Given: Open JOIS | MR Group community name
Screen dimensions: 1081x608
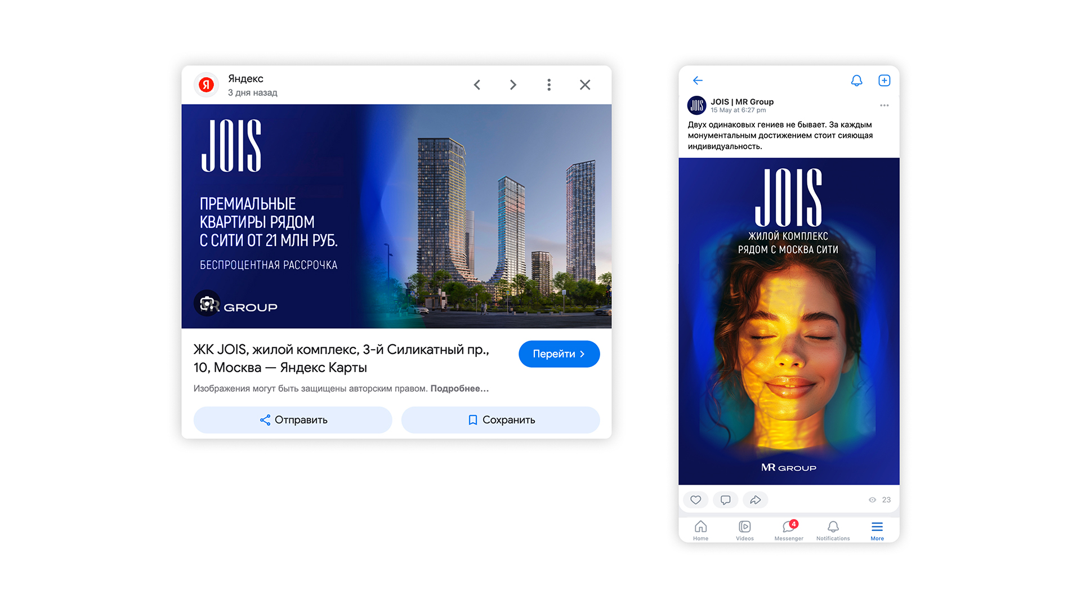Looking at the screenshot, I should [x=742, y=102].
